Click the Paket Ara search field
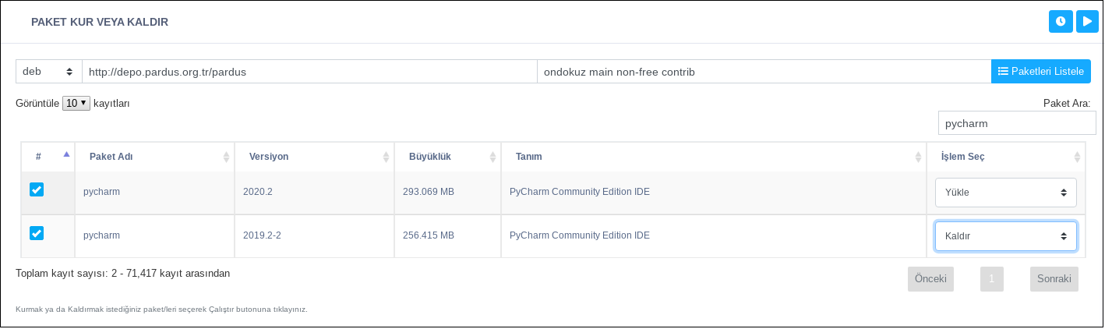The height and width of the screenshot is (329, 1105). [x=1016, y=123]
